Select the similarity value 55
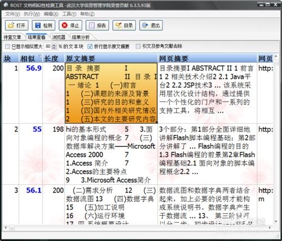This screenshot has height=241, width=282. [37, 130]
